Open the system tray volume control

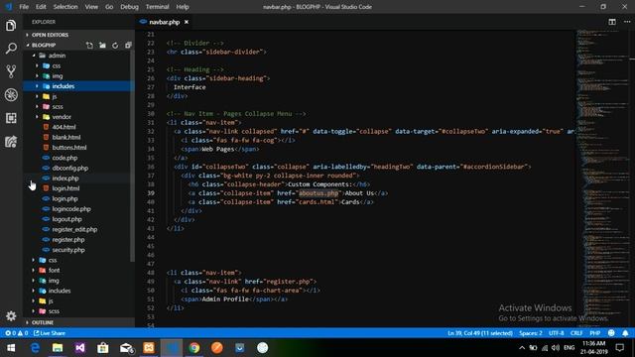pyautogui.click(x=556, y=348)
